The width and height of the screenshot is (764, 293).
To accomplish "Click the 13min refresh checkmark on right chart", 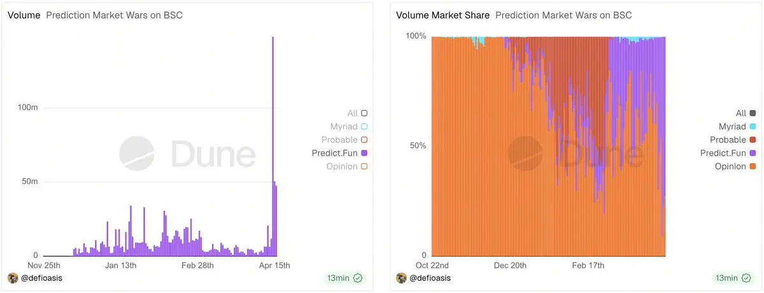I will (x=746, y=278).
